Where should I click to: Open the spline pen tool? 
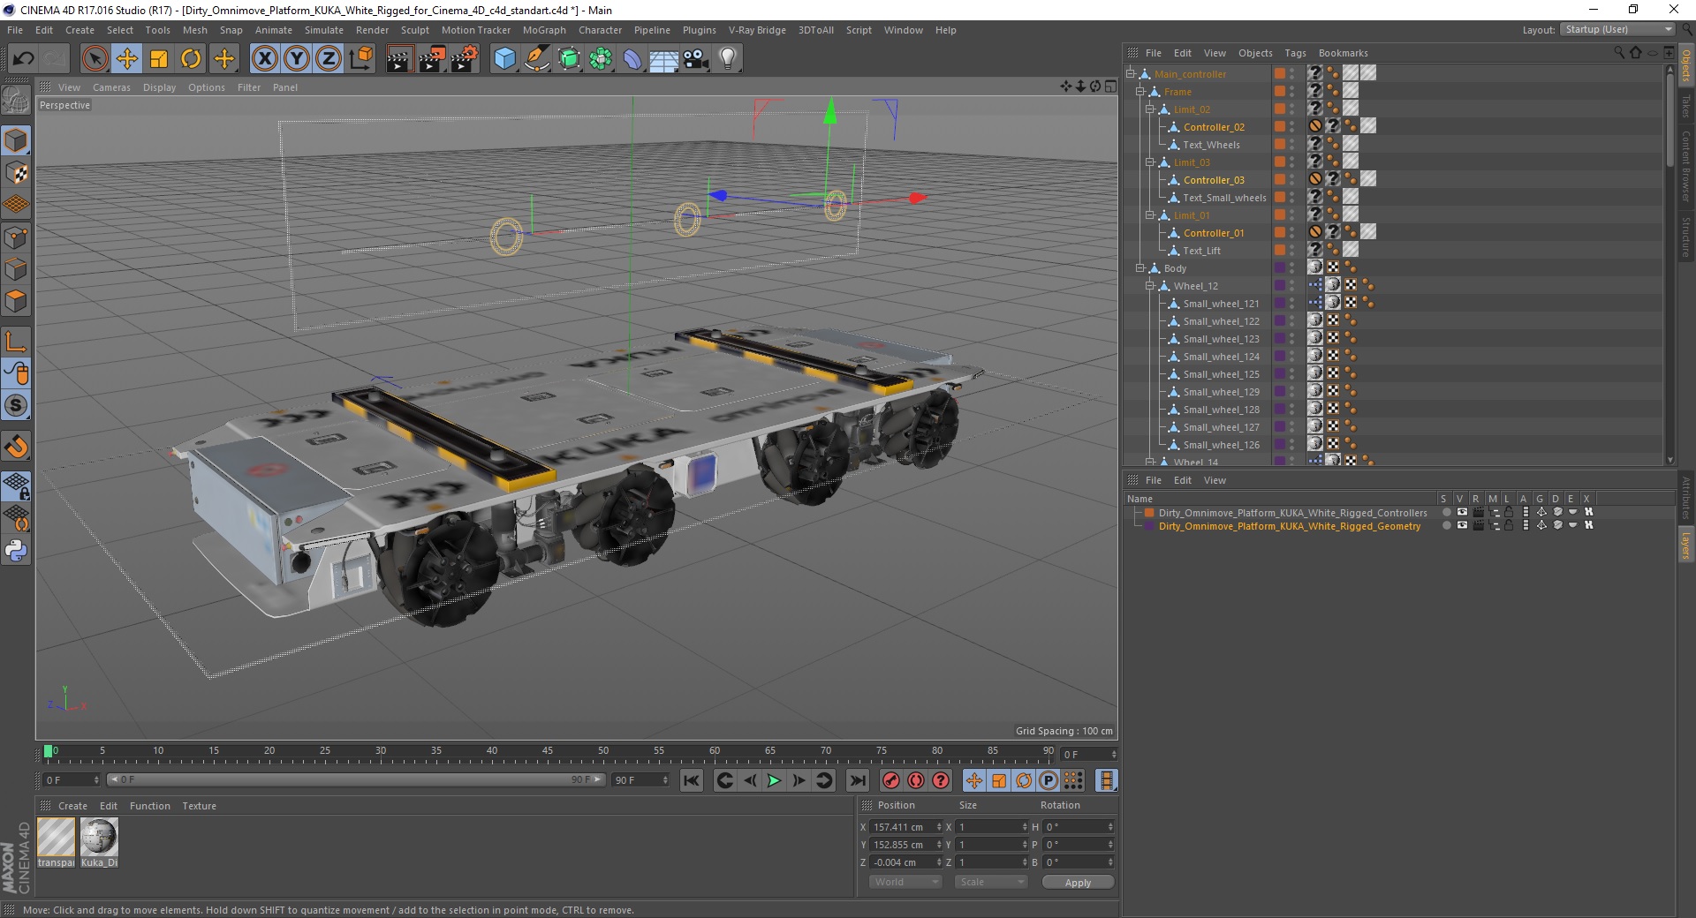(537, 59)
